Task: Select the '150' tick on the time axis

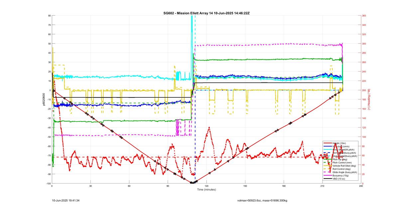Action: click(245, 186)
